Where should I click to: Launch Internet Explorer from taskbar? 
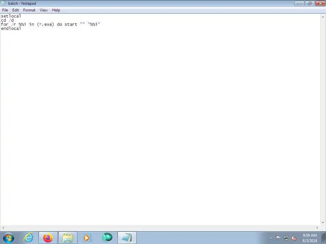point(28,238)
